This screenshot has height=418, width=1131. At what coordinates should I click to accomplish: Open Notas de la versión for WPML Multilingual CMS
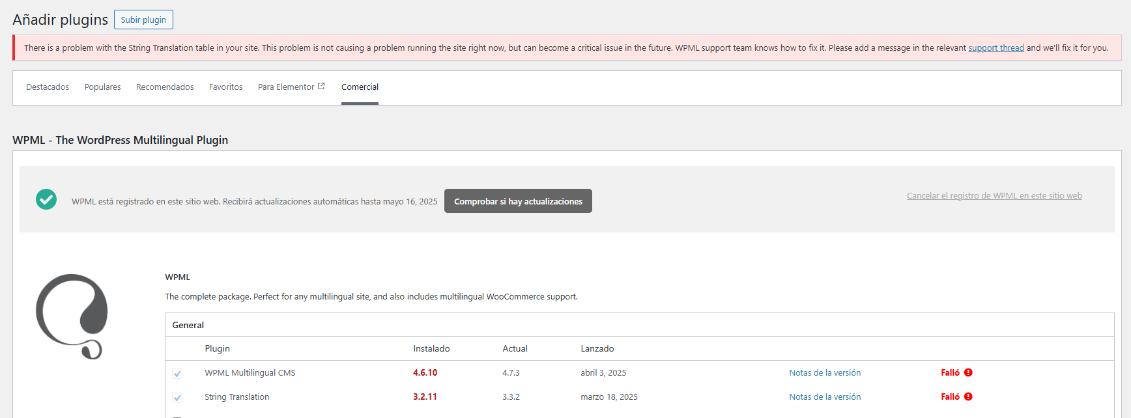point(825,373)
